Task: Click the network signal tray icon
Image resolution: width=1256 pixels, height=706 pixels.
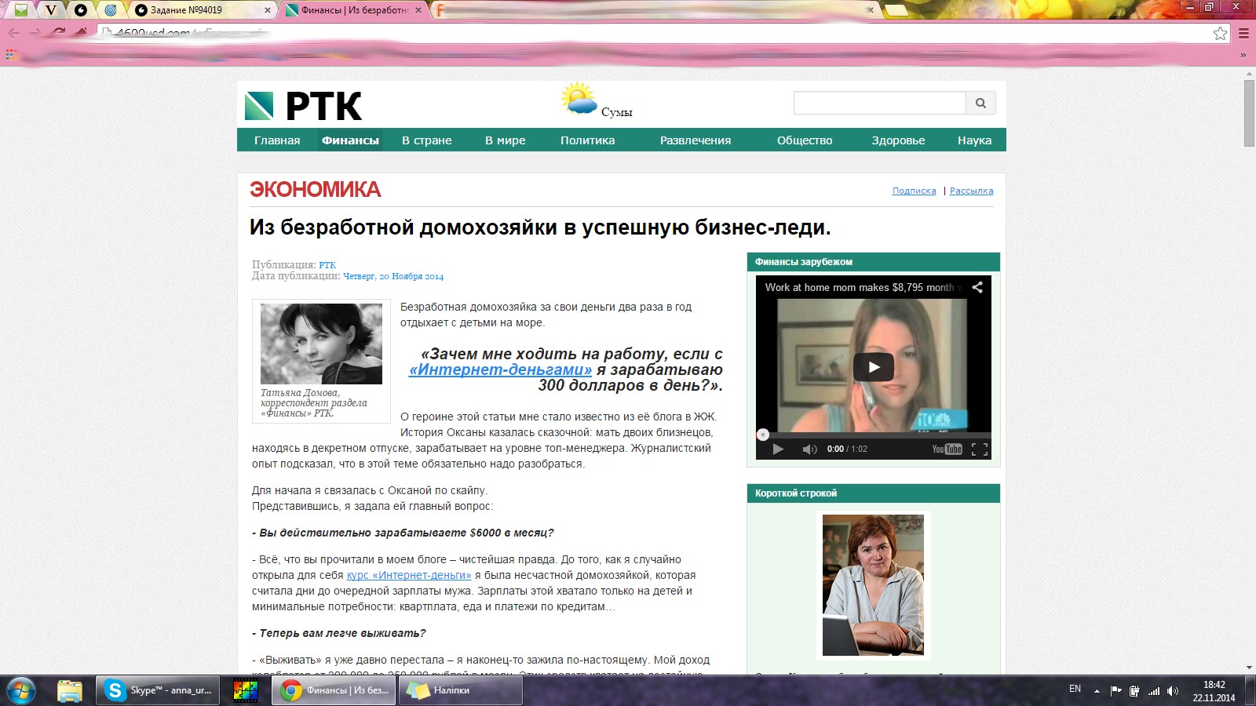Action: (x=1153, y=691)
